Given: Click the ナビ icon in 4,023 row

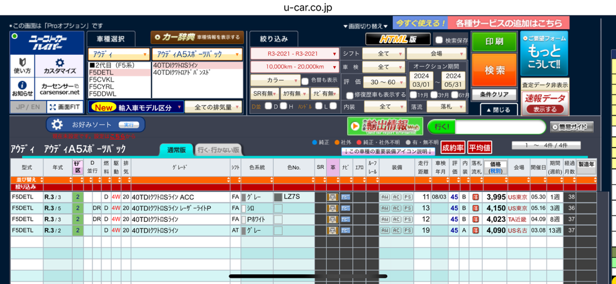Looking at the screenshot, I should (346, 219).
